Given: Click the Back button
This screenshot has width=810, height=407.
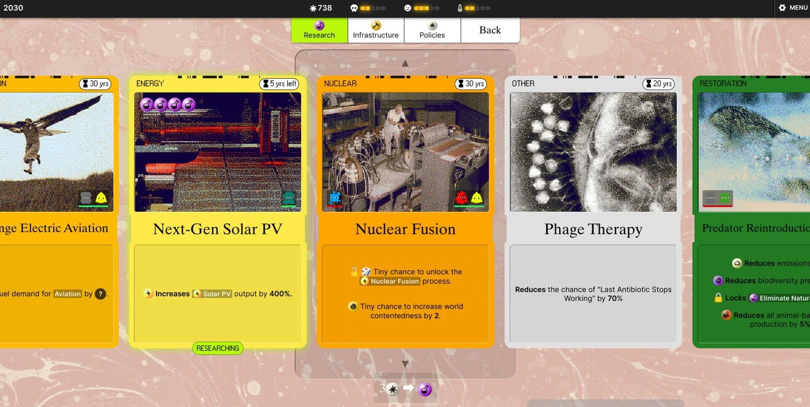Looking at the screenshot, I should pos(490,29).
